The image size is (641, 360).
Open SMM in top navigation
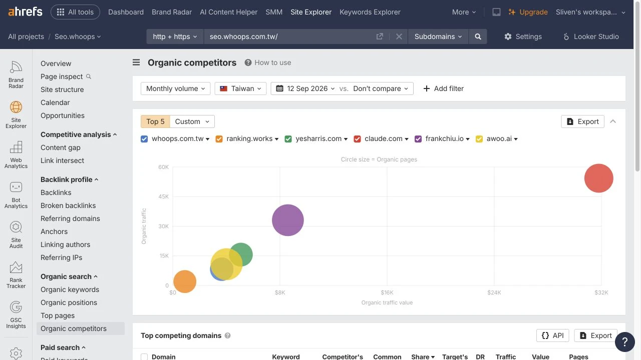[x=274, y=12]
